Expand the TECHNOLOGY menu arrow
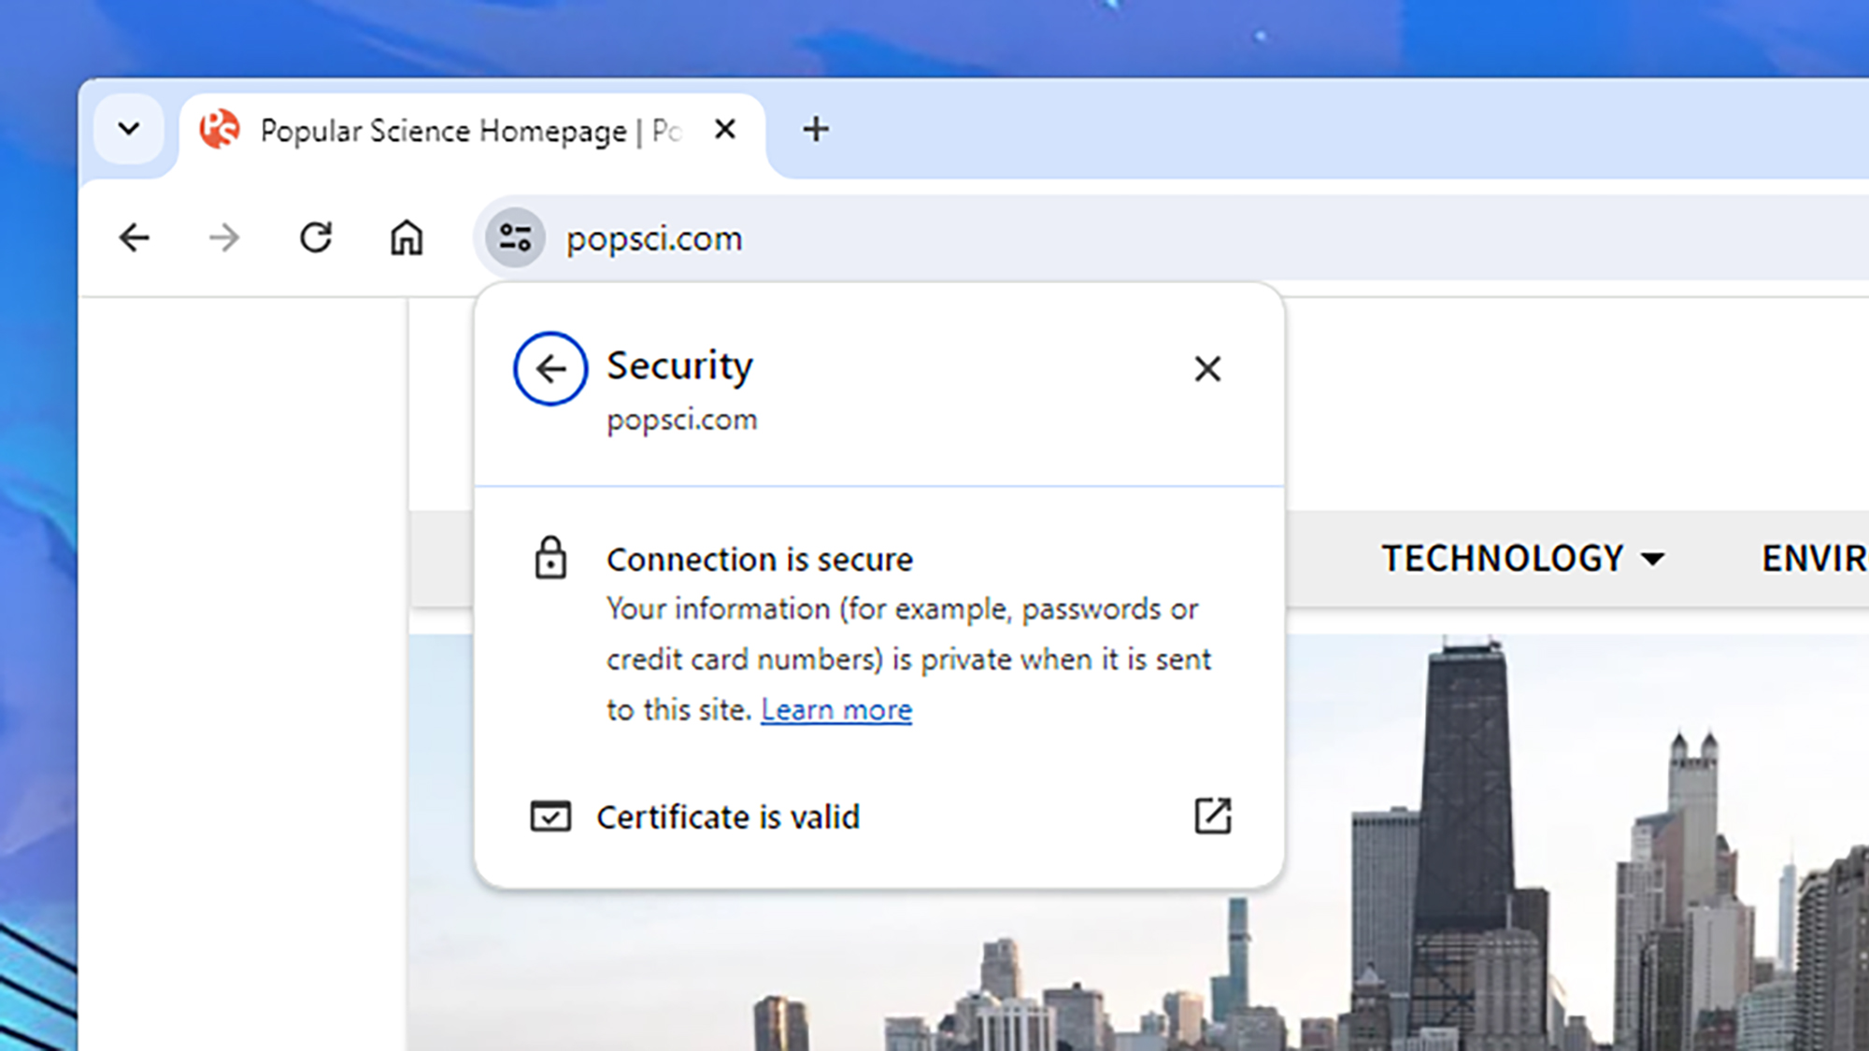The width and height of the screenshot is (1869, 1051). tap(1653, 560)
